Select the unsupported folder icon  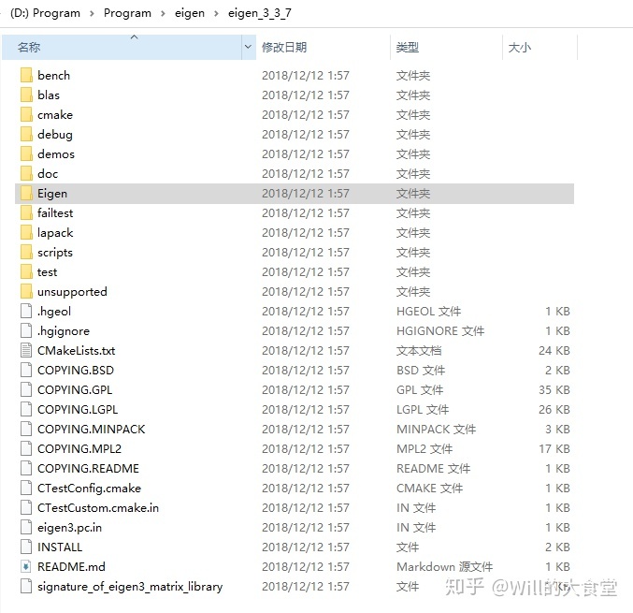(x=26, y=292)
